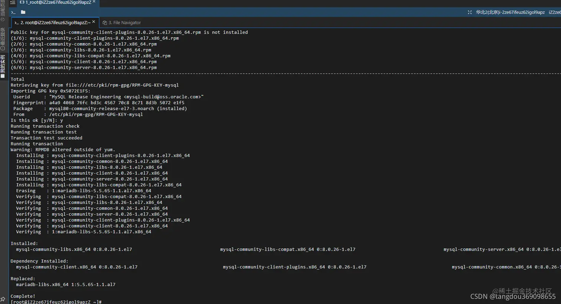Viewport: 561px width, 304px height.
Task: Click the Package 'mysql80-community-release-el7-3.noarch' line
Action: [x=100, y=109]
